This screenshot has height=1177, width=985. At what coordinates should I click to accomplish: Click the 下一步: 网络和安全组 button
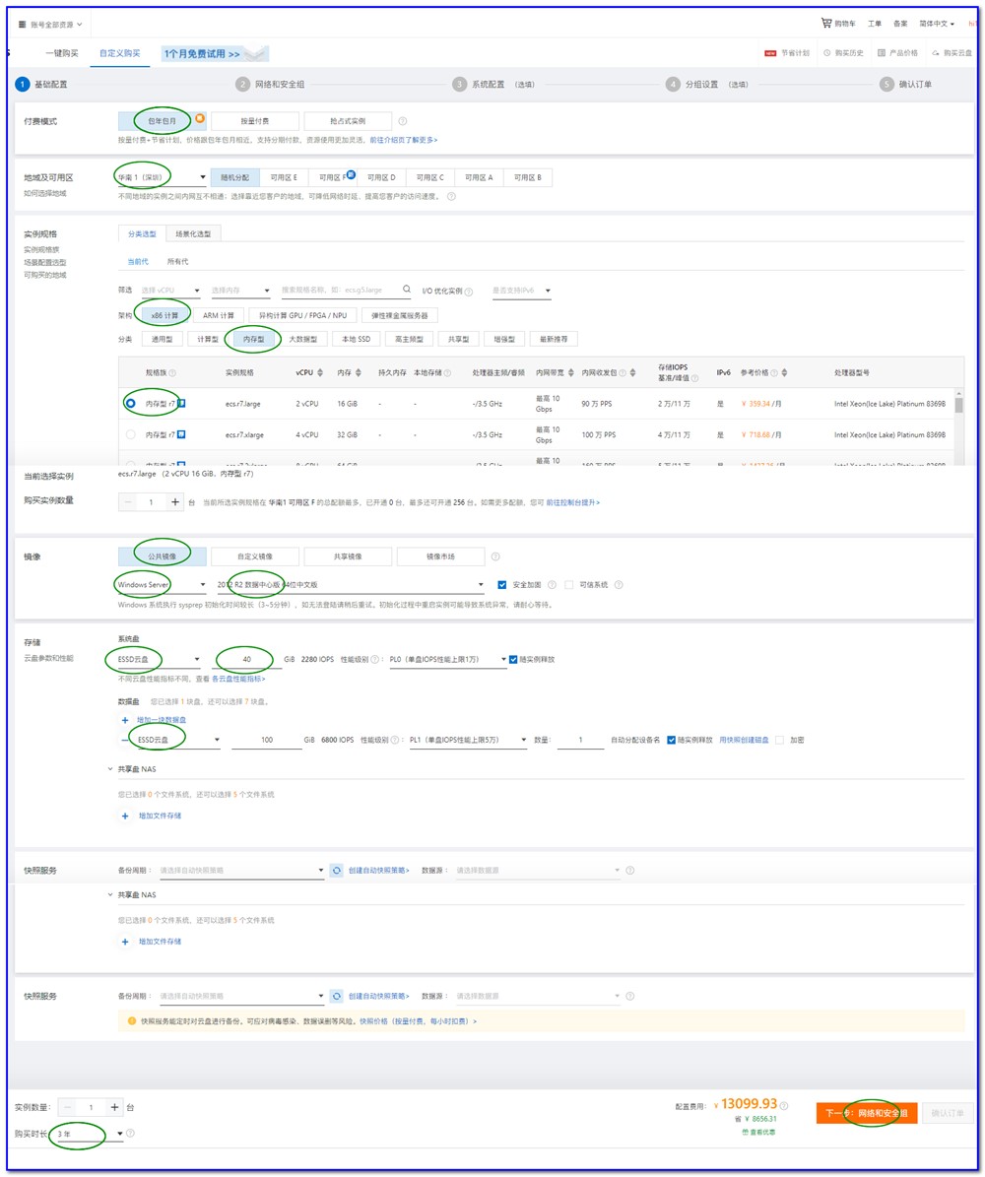(867, 1113)
